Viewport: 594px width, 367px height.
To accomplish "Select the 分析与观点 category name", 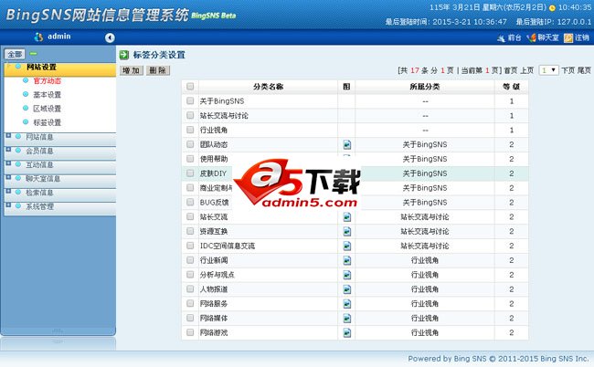I will click(x=217, y=275).
